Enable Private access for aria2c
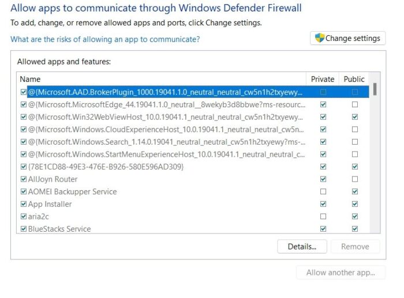The width and height of the screenshot is (404, 298). tap(323, 216)
